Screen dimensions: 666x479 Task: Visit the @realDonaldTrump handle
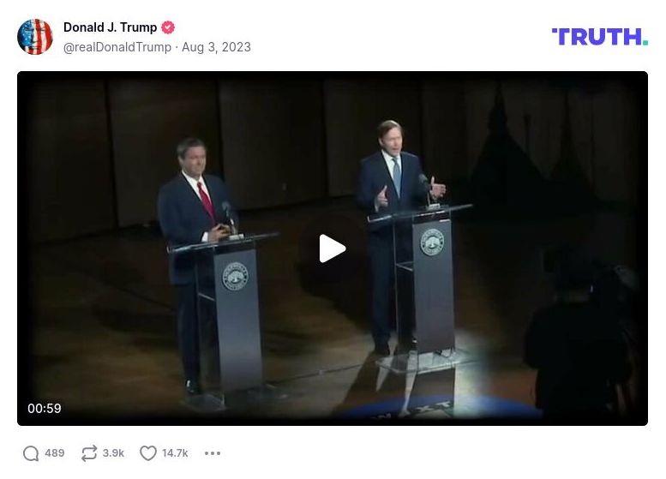click(117, 47)
